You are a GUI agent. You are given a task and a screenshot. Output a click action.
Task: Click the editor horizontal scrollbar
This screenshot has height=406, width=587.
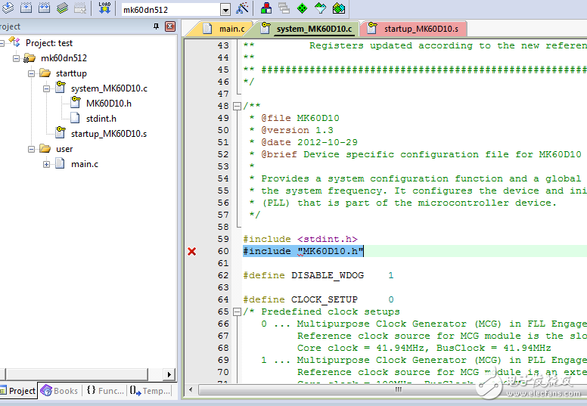click(x=378, y=390)
